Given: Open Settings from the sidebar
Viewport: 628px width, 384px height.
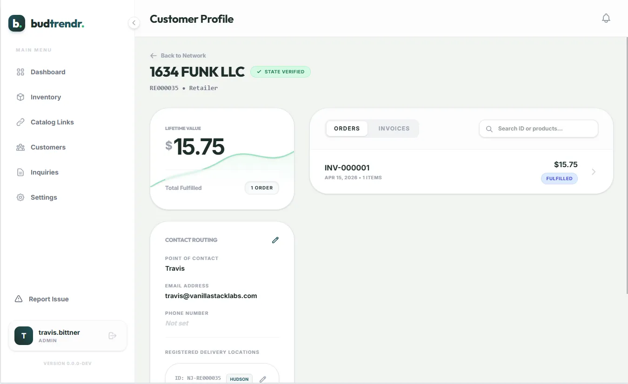Looking at the screenshot, I should [67, 197].
